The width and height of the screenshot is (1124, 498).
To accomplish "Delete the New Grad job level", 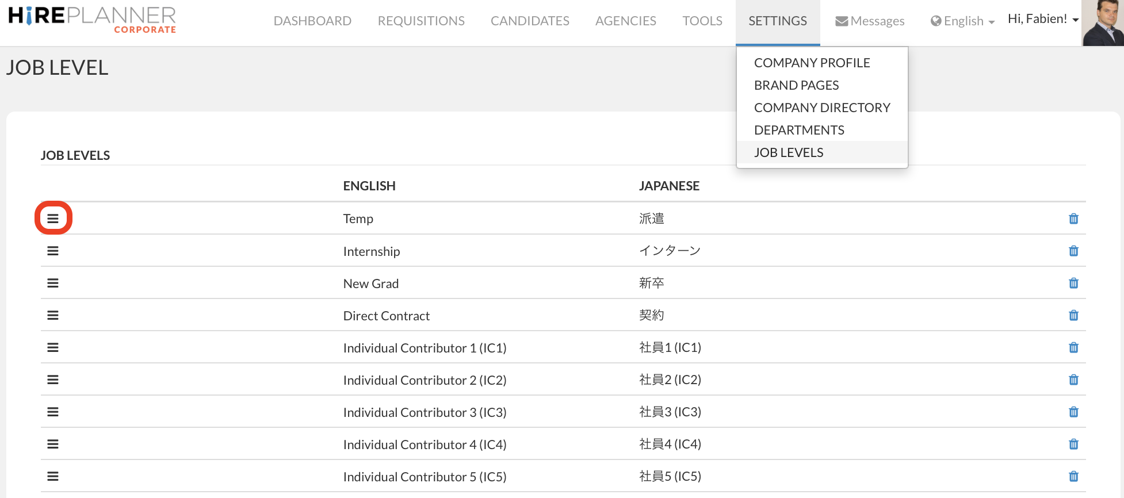I will pyautogui.click(x=1073, y=283).
